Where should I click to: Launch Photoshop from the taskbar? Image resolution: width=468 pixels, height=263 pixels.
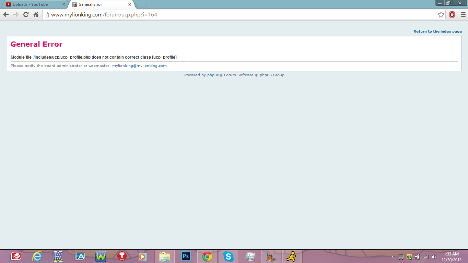(x=186, y=256)
